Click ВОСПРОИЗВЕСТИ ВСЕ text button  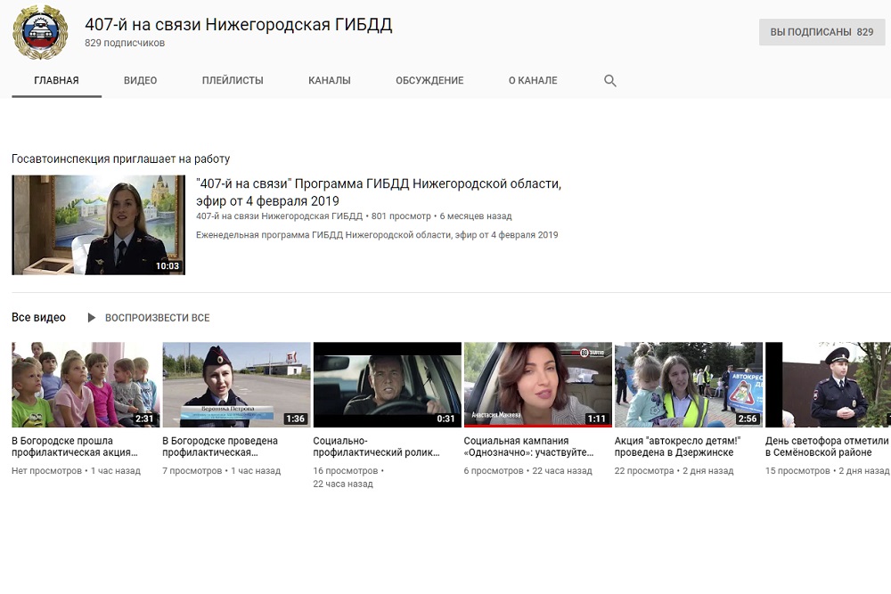click(x=158, y=318)
